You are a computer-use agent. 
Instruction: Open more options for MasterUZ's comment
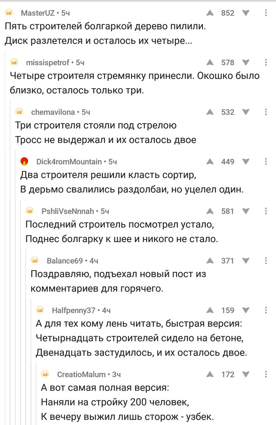point(266,13)
